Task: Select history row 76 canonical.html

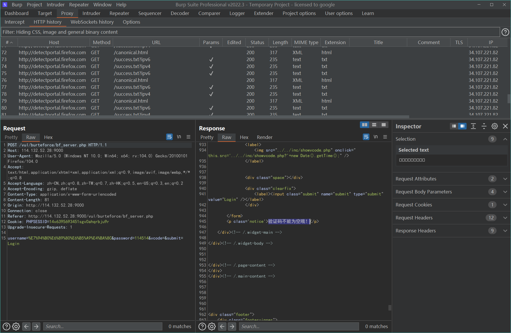Action: click(254, 80)
